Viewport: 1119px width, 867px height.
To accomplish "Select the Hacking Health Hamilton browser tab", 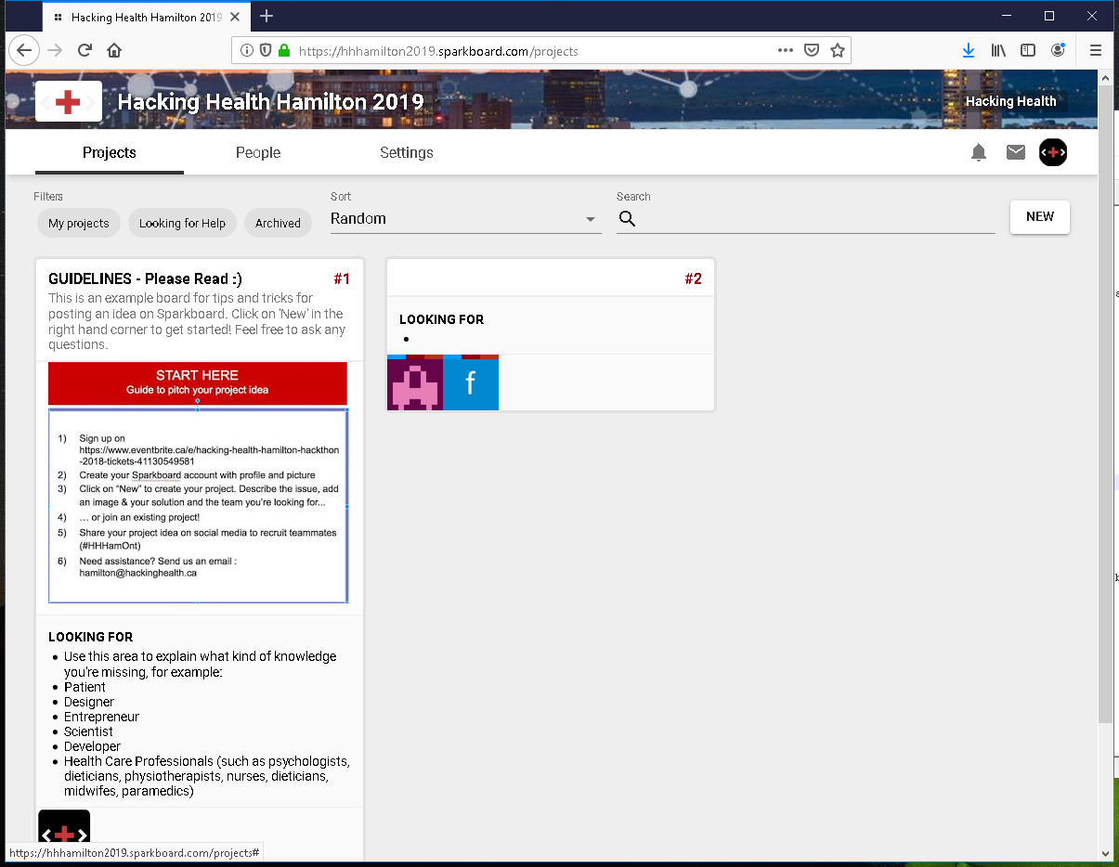I will [x=145, y=17].
